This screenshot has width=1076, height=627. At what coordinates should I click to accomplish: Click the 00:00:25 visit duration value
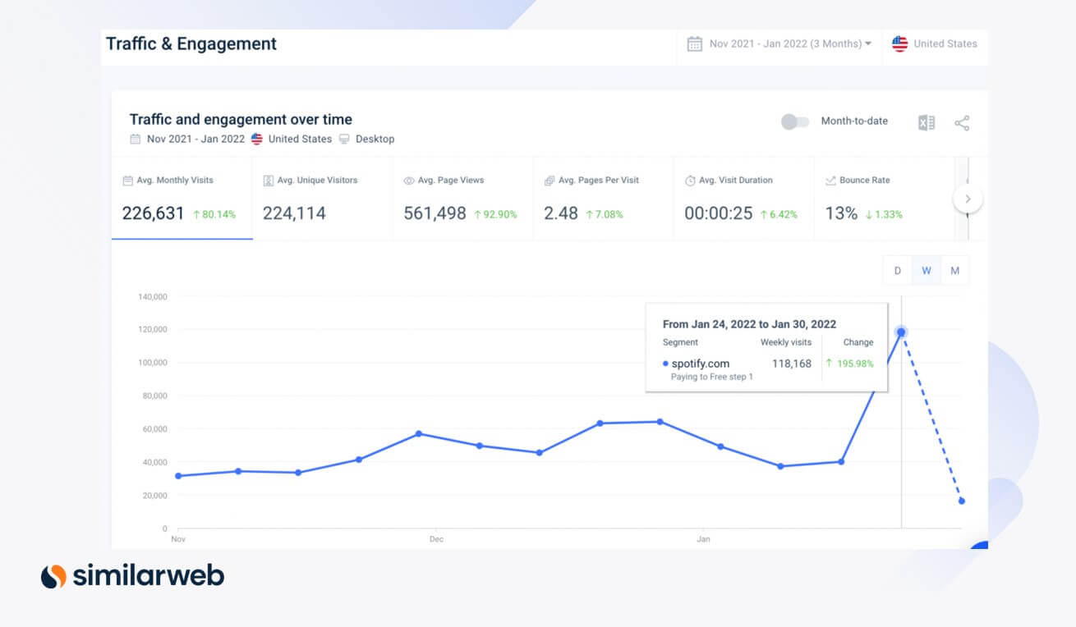tap(719, 213)
